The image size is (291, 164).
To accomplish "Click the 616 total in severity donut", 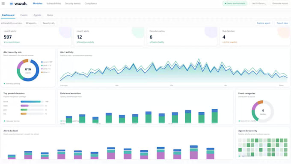I will pos(28,69).
